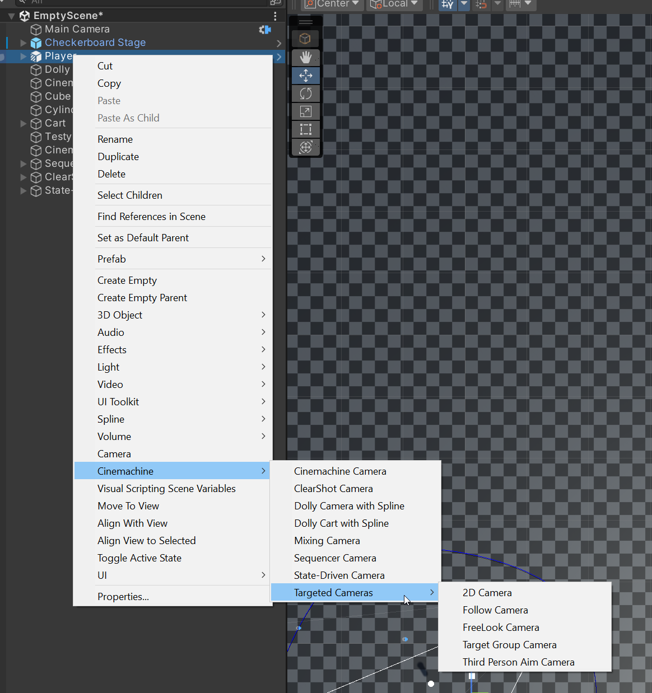The image size is (652, 693).
Task: Click Duplicate in the context menu
Action: tap(118, 156)
